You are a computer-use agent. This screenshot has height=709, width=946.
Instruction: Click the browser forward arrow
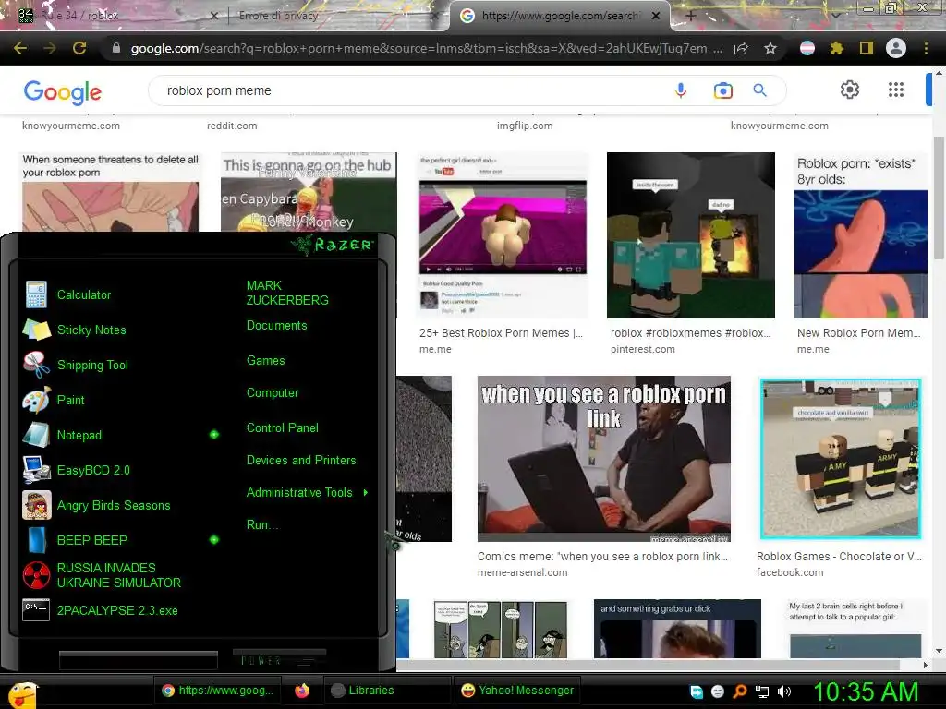click(x=50, y=48)
